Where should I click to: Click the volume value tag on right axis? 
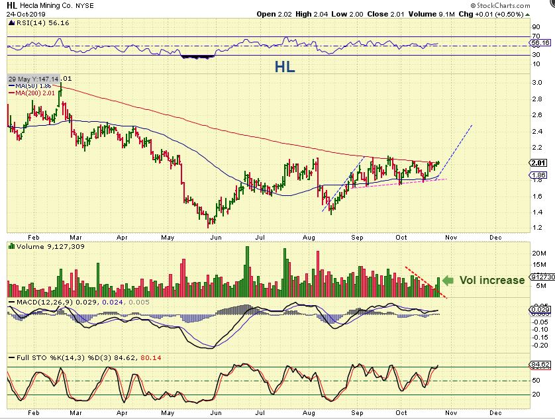[x=540, y=277]
